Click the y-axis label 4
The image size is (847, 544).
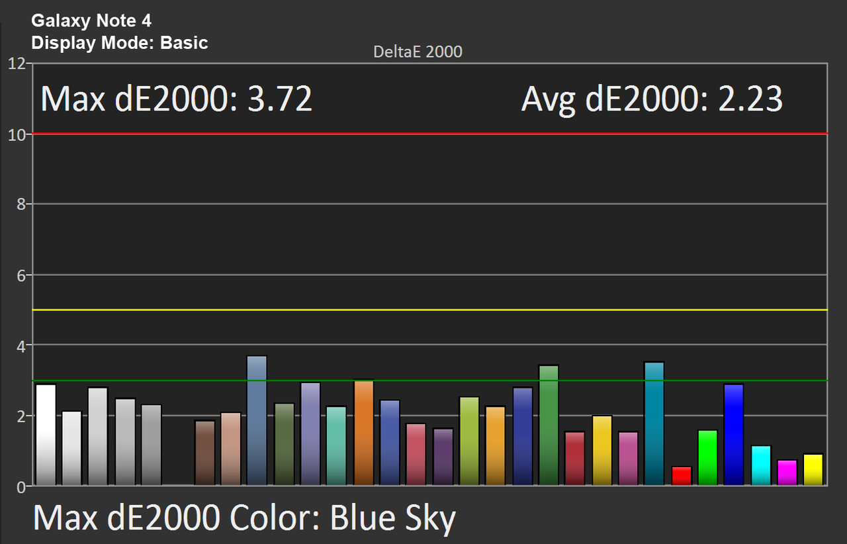click(x=21, y=345)
